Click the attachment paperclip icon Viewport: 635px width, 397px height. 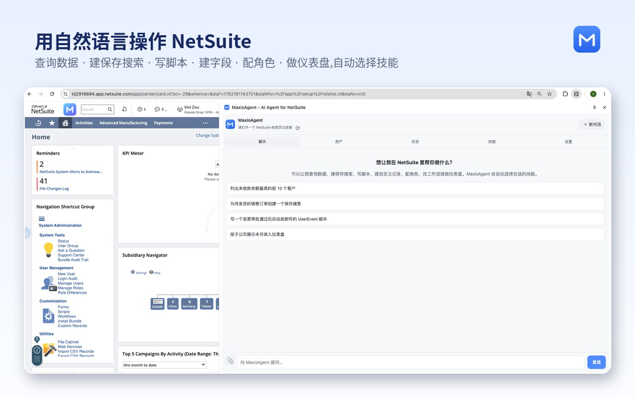tap(230, 361)
